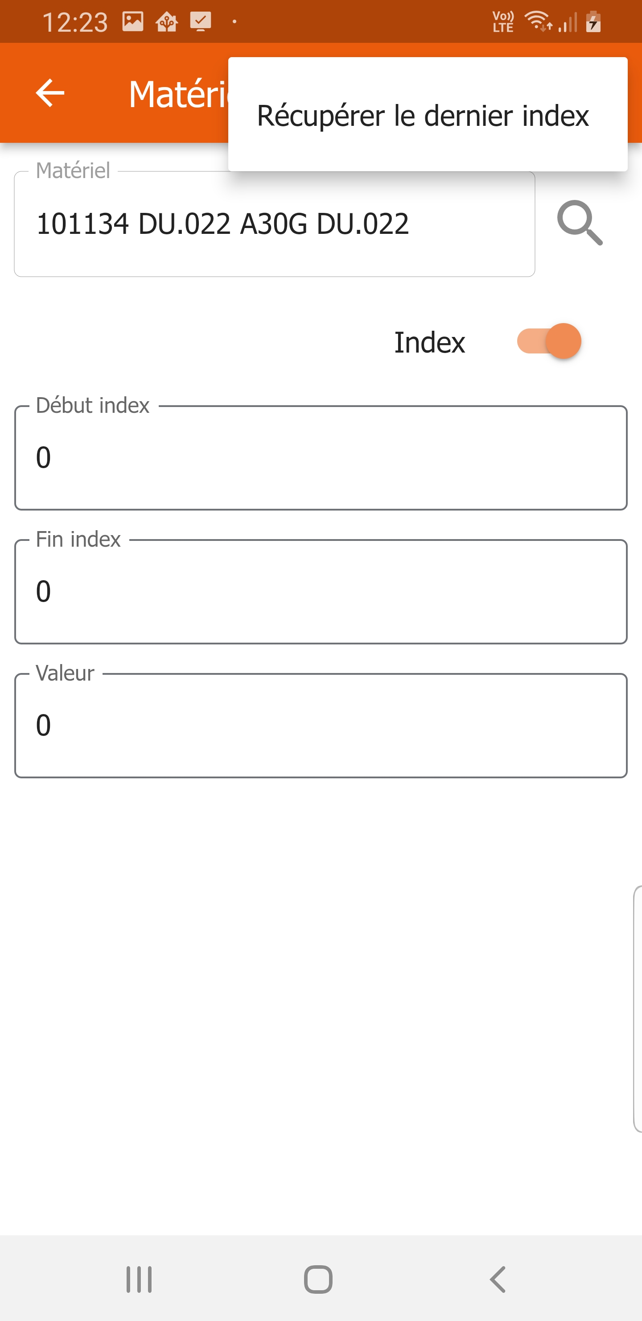
Task: Focus the Matériel field showing 101134 DU.022
Action: click(274, 224)
